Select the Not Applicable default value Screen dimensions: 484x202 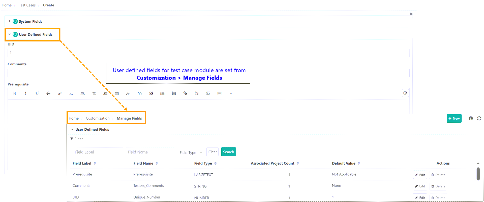[344, 174]
